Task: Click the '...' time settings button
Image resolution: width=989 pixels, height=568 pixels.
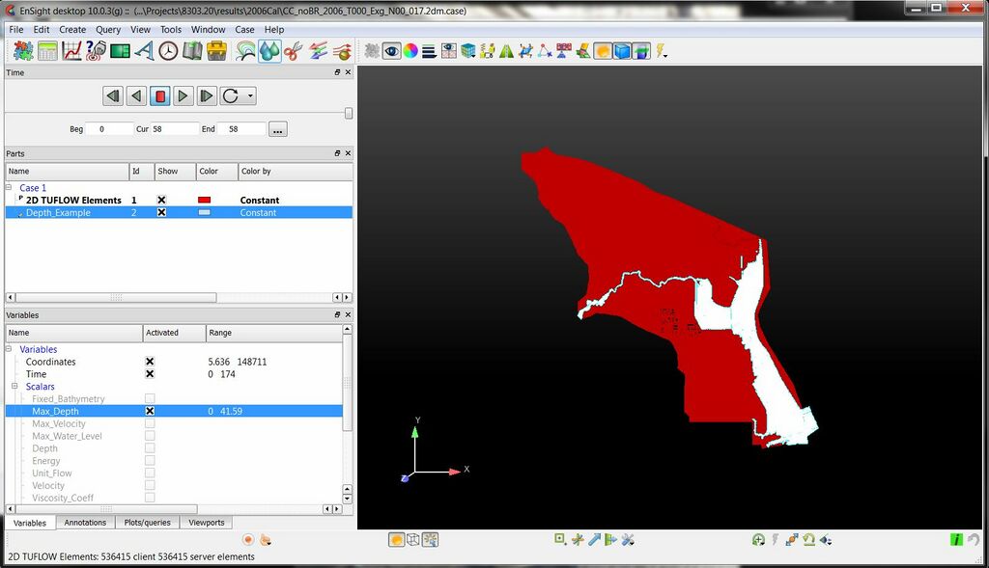Action: pyautogui.click(x=277, y=129)
